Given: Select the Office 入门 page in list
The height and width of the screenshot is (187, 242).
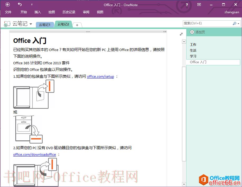Looking at the screenshot, I should point(213,62).
